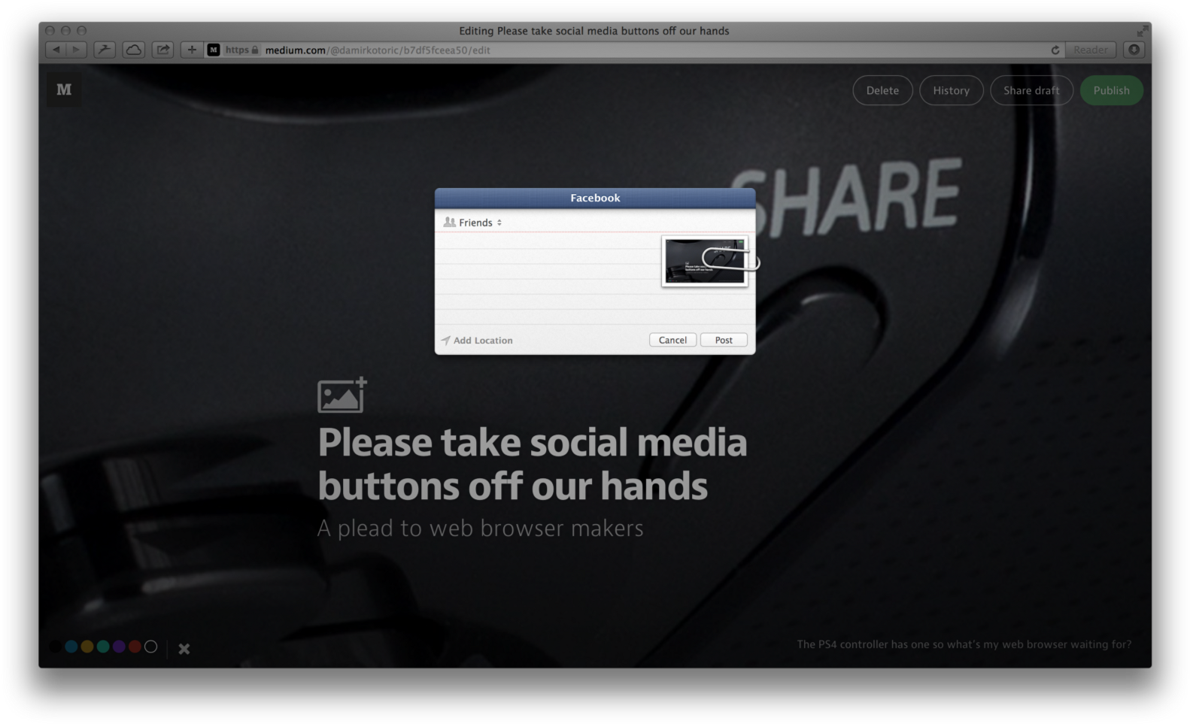
Task: Open the Friends audience dropdown
Action: pos(473,223)
